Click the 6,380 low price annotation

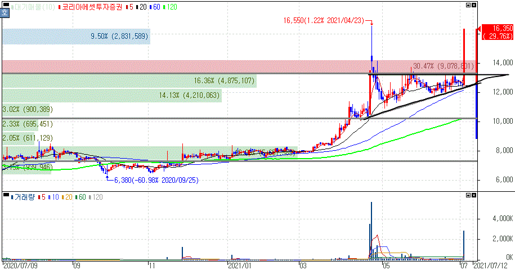tap(156, 180)
